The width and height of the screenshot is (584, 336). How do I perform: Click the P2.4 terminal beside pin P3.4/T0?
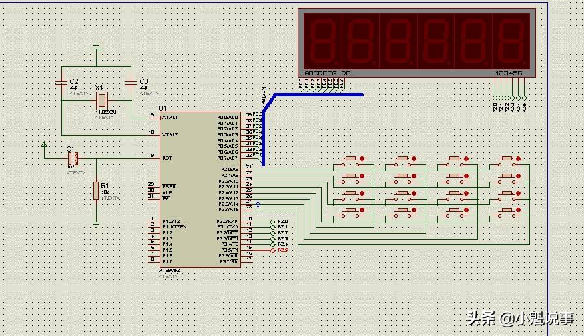(x=272, y=244)
